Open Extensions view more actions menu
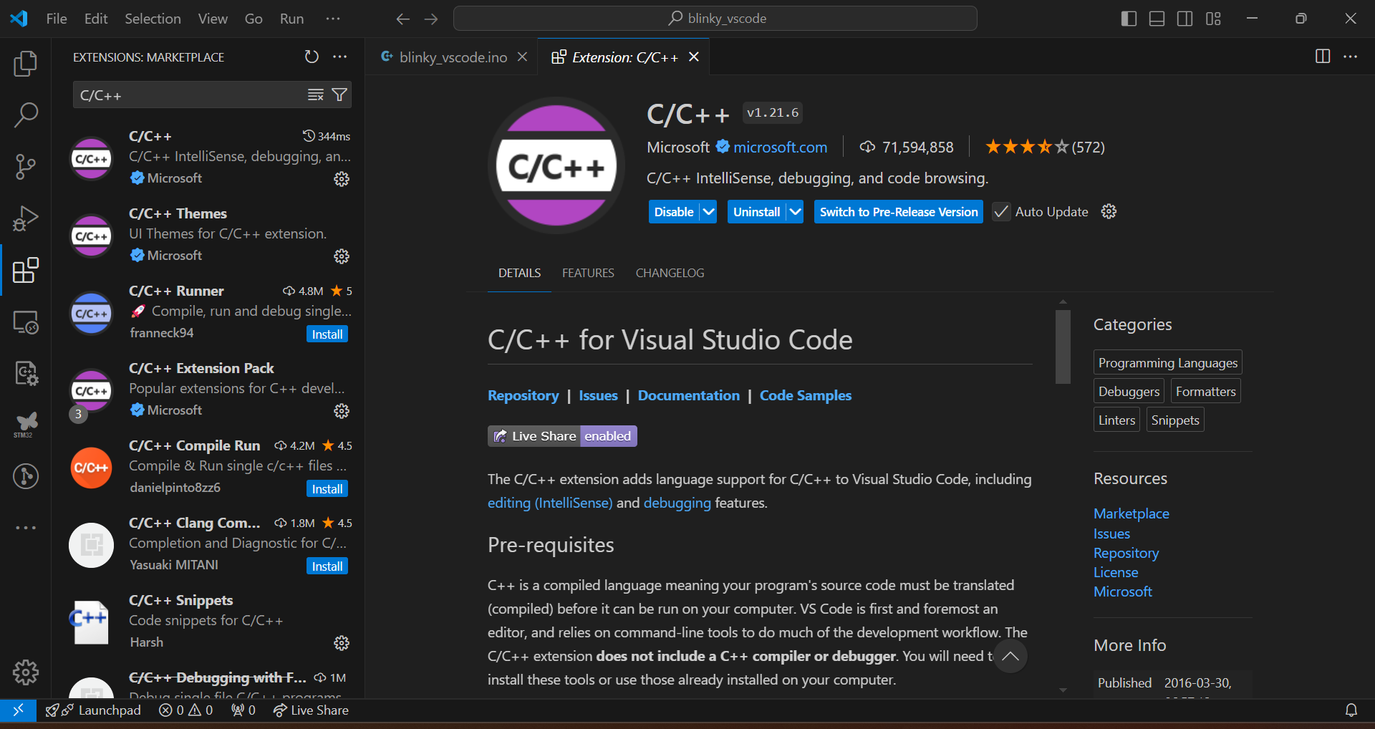1375x729 pixels. coord(340,57)
